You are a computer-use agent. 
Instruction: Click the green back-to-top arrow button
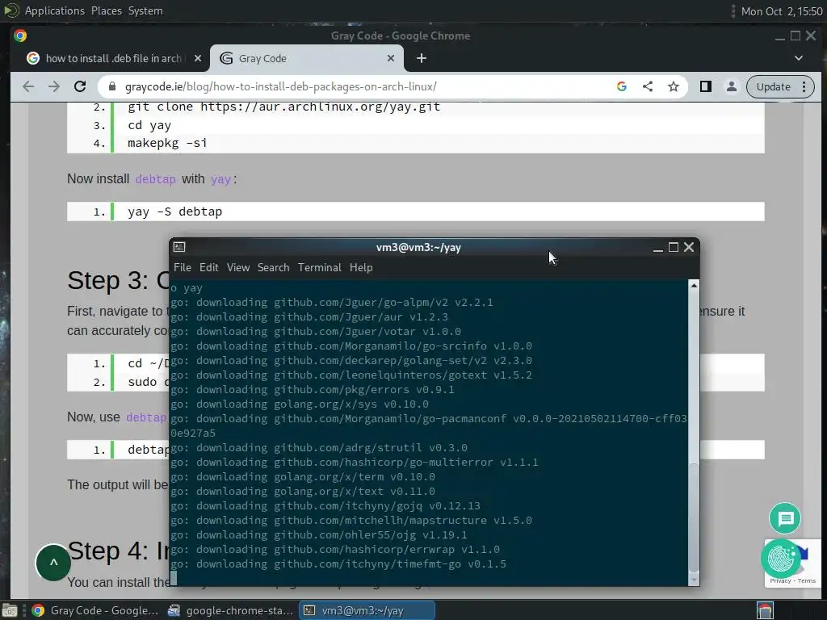pyautogui.click(x=53, y=563)
